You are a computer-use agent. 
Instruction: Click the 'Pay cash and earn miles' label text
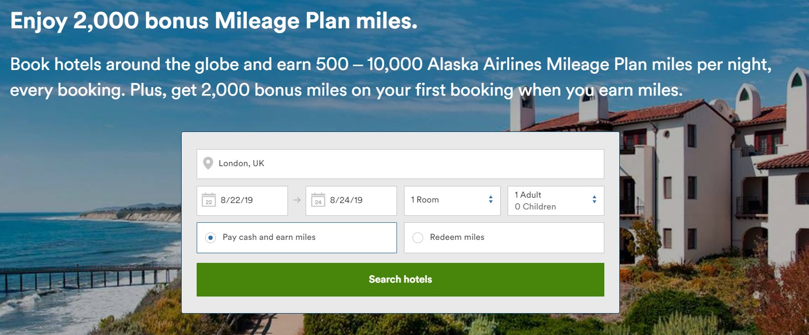(x=269, y=237)
